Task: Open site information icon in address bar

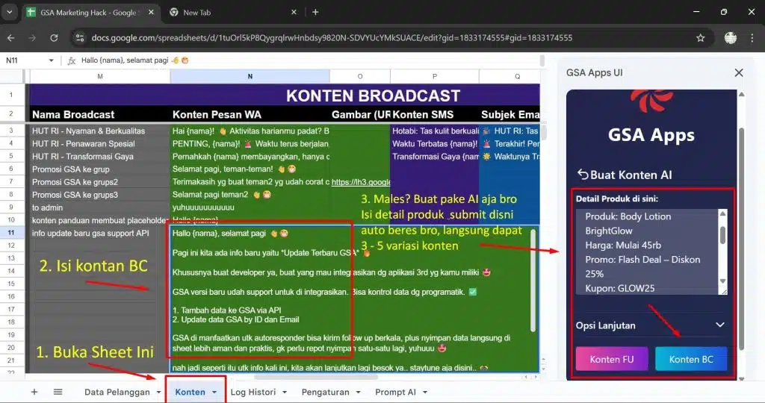Action: click(79, 38)
